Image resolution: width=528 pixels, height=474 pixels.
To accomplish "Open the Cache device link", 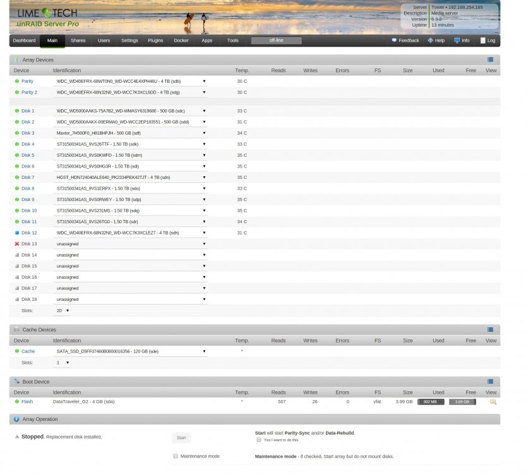I will click(28, 351).
